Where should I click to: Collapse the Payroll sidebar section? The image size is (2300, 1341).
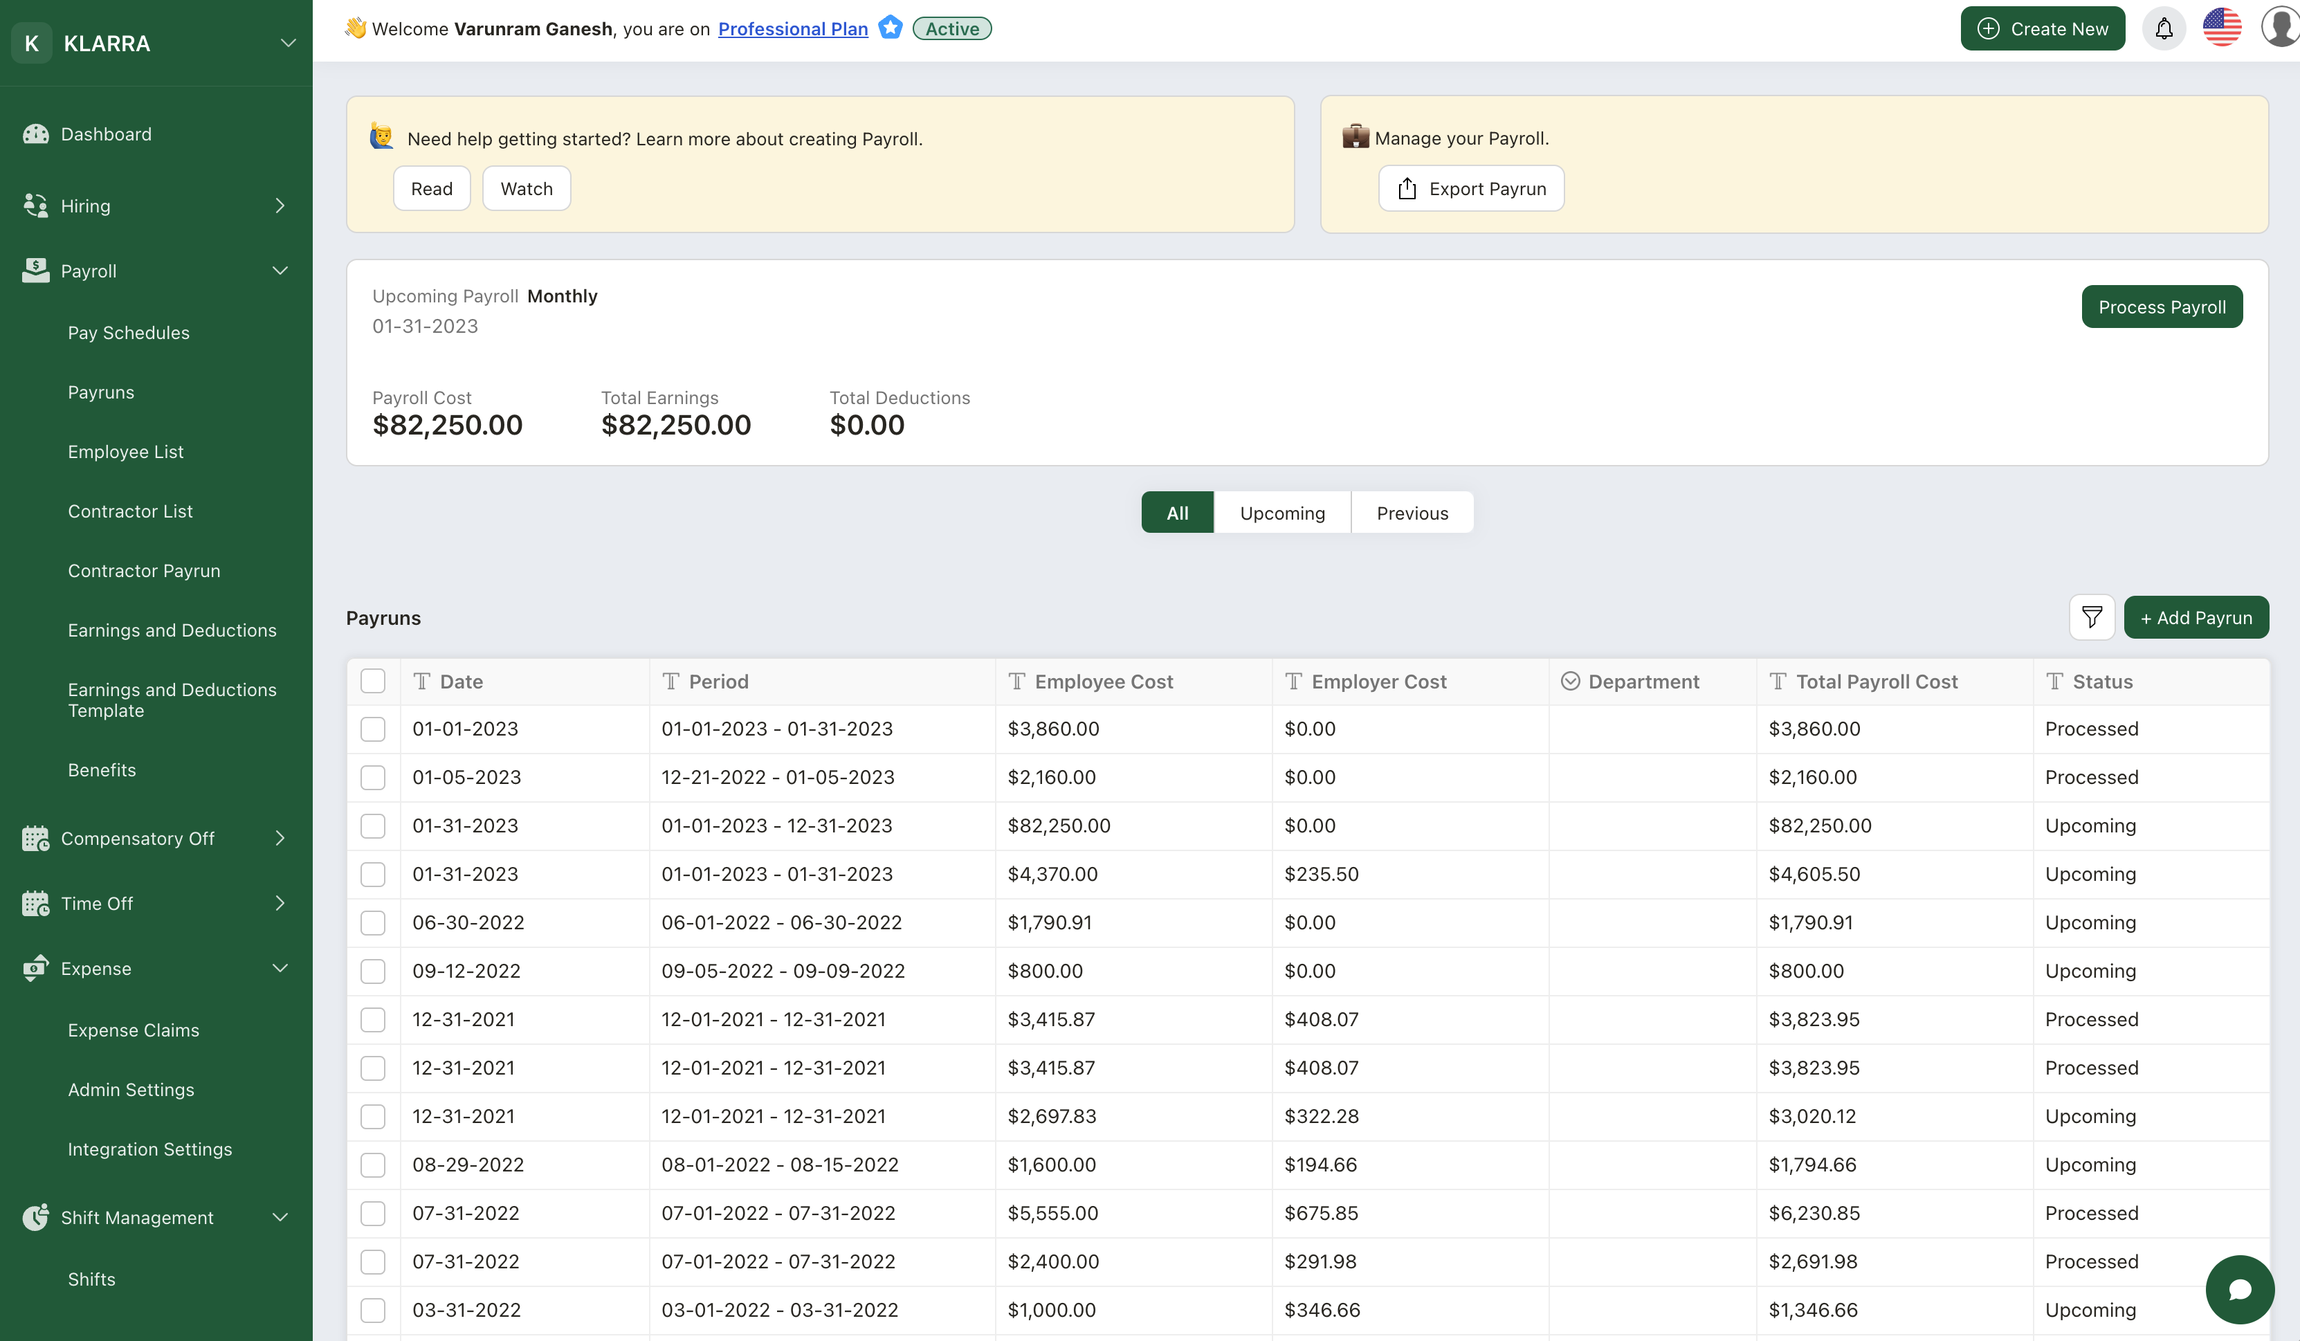point(280,271)
